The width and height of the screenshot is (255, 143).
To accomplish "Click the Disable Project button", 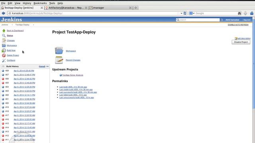I will 241,42.
